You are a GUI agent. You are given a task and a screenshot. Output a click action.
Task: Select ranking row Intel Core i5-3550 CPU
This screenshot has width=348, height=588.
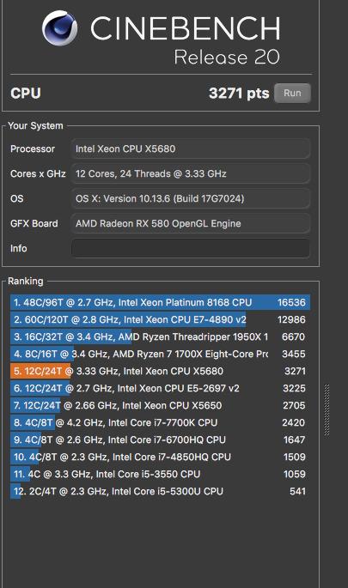[161, 474]
